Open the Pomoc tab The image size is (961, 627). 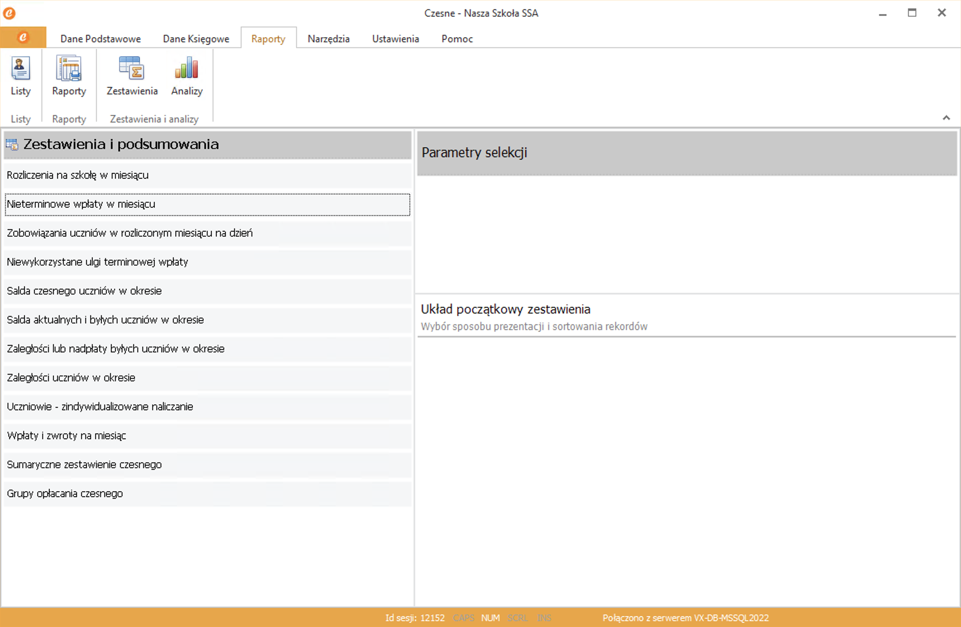pyautogui.click(x=457, y=39)
